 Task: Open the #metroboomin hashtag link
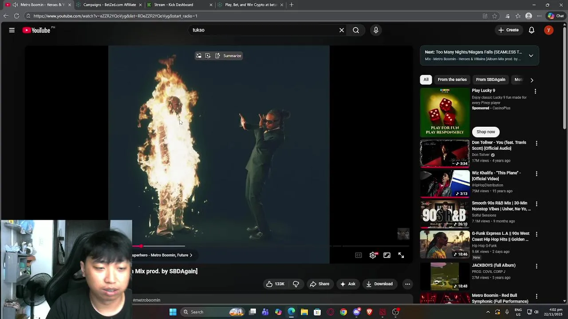click(x=146, y=300)
